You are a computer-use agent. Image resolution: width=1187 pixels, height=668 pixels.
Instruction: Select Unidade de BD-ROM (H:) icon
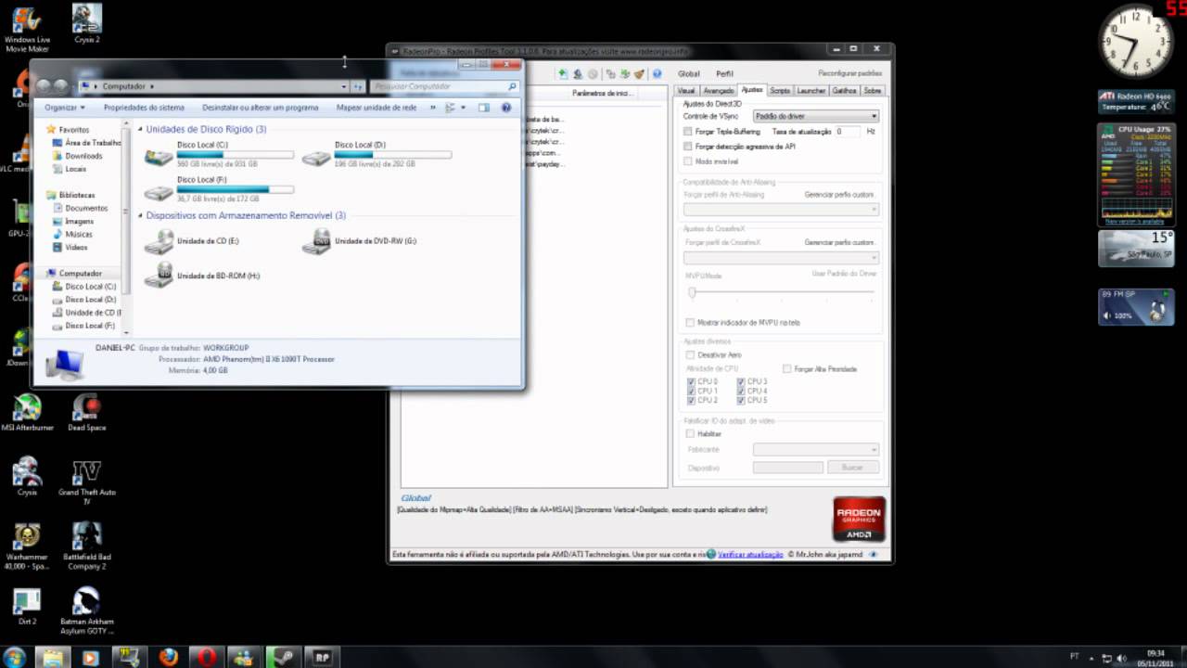tap(159, 276)
